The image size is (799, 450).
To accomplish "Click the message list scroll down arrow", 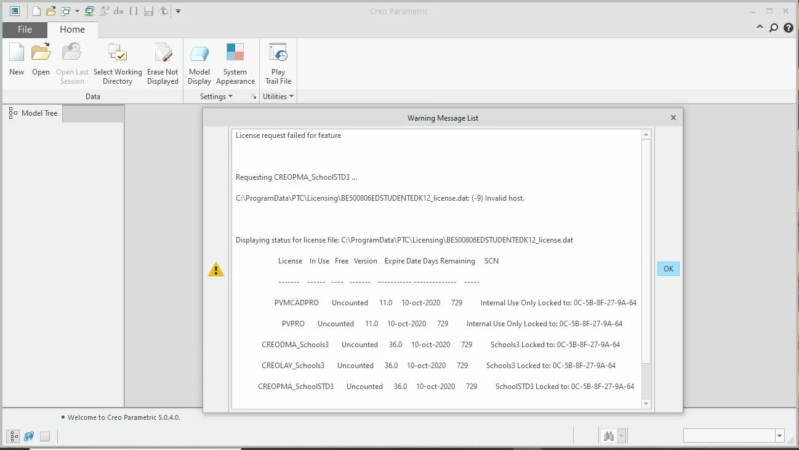I will pos(646,404).
